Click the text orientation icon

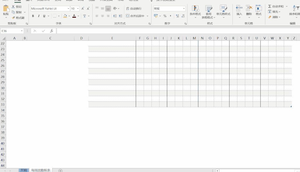pos(115,8)
